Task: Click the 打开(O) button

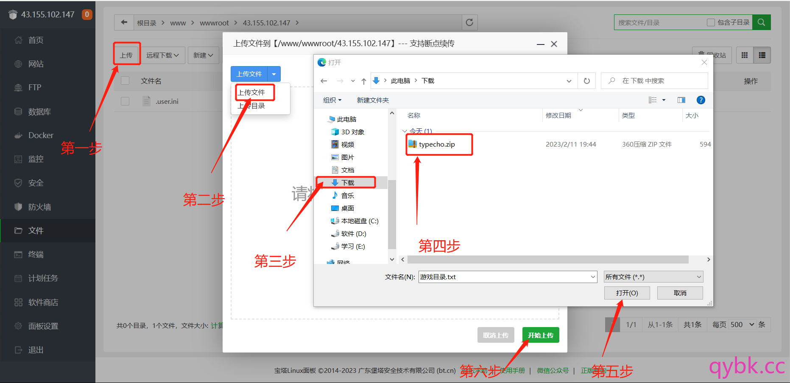Action: tap(627, 293)
